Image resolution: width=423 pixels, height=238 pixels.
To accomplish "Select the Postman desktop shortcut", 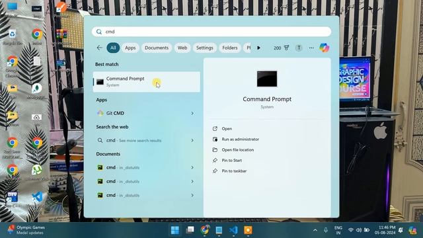I will (x=61, y=10).
